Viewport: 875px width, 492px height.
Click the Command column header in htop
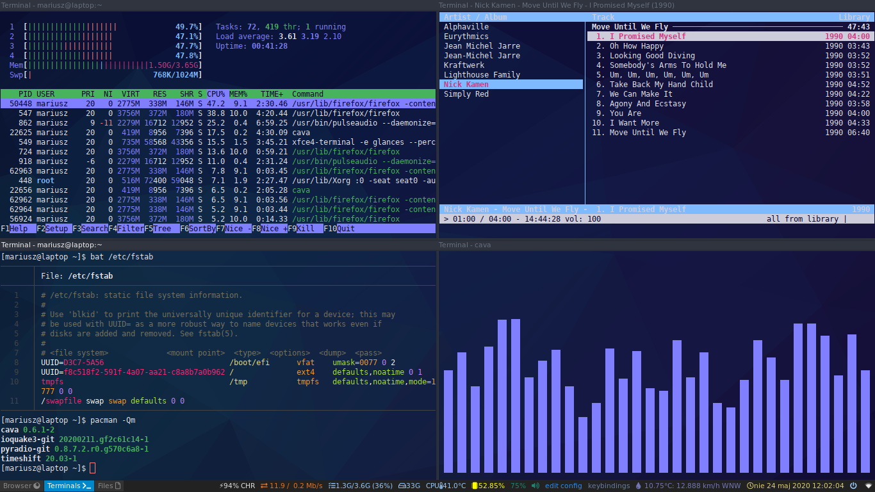(307, 94)
